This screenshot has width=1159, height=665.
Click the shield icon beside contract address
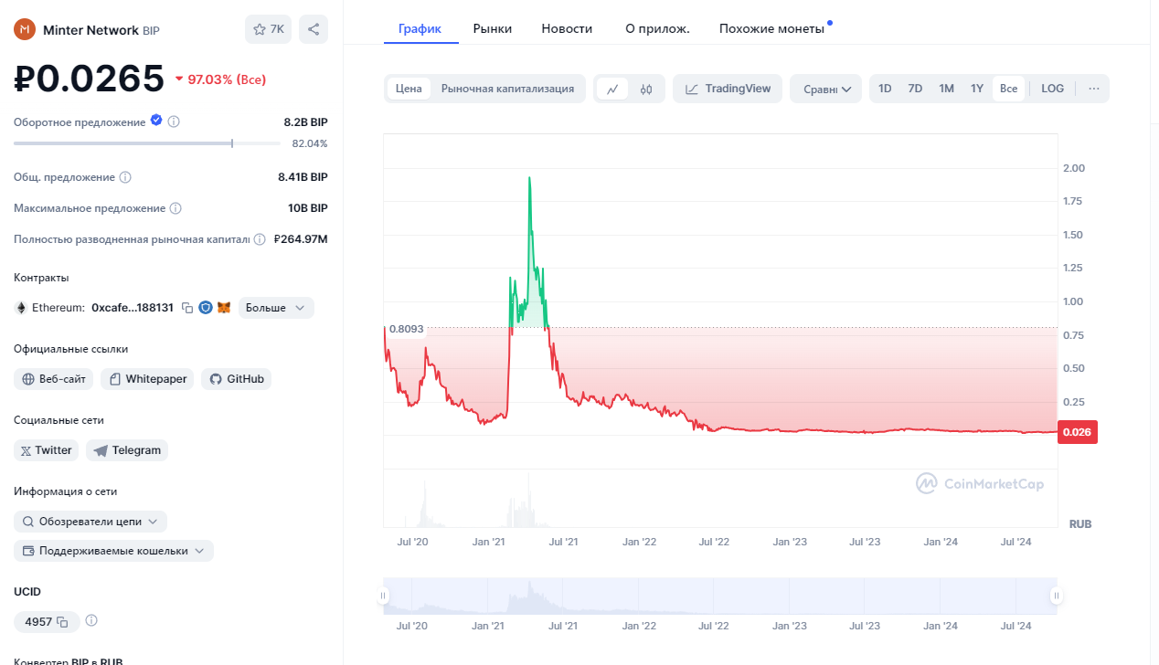point(206,308)
